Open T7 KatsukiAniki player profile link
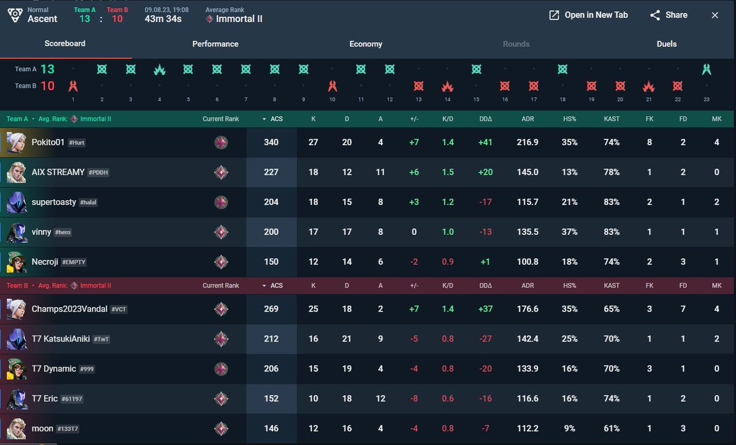This screenshot has width=736, height=445. pos(61,339)
